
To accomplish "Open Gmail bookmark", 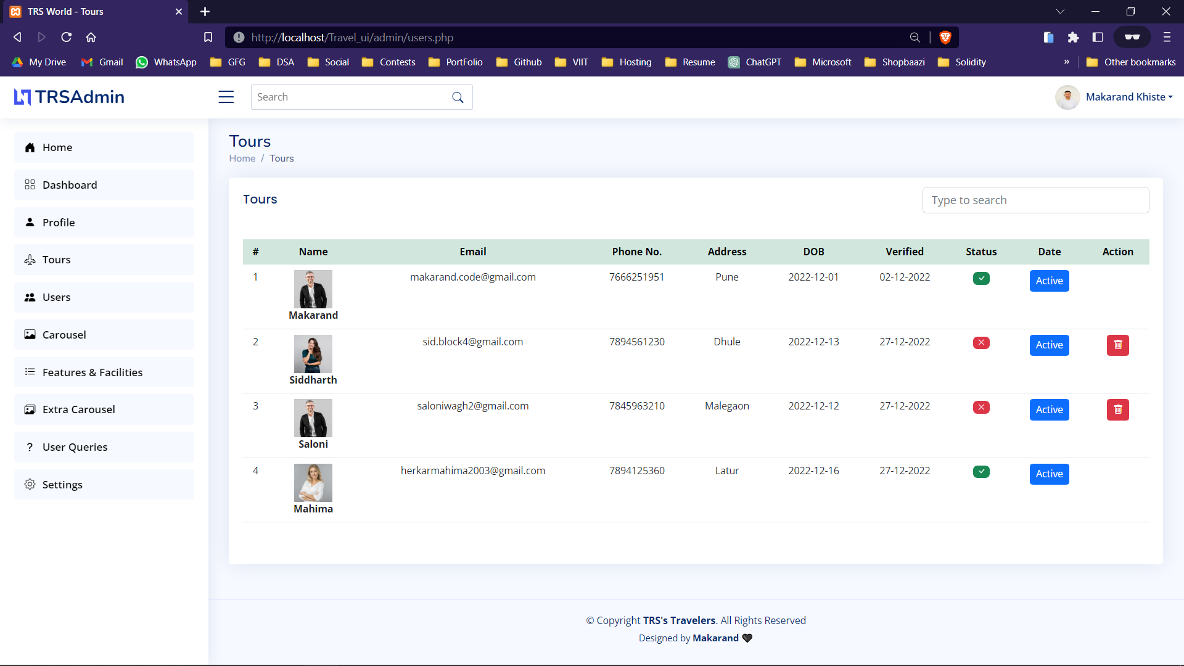I will (x=102, y=62).
